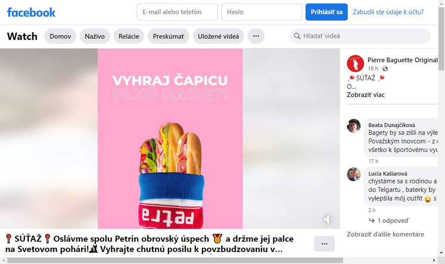Expand the more Watch tabs ellipsis button

point(256,36)
